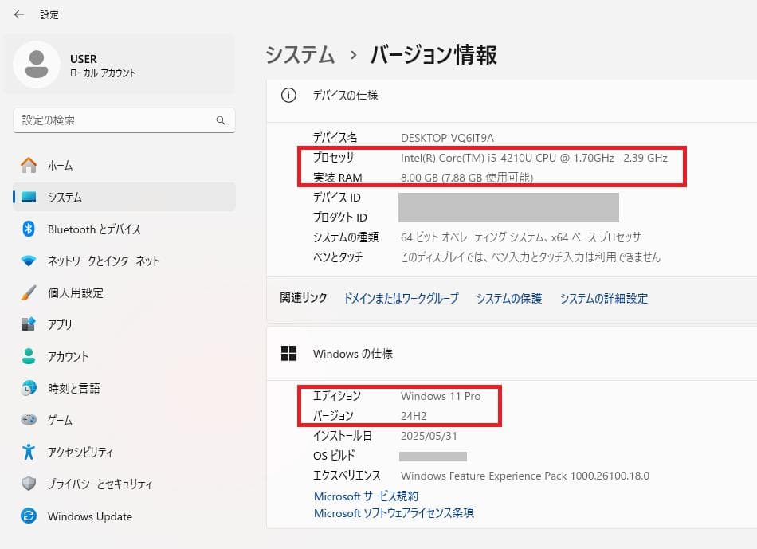The image size is (757, 549).
Task: Click the search magnifier icon
Action: pos(221,120)
